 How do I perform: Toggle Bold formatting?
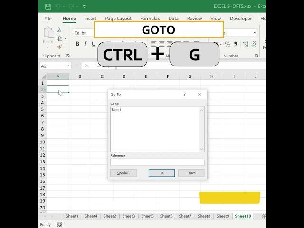click(77, 44)
